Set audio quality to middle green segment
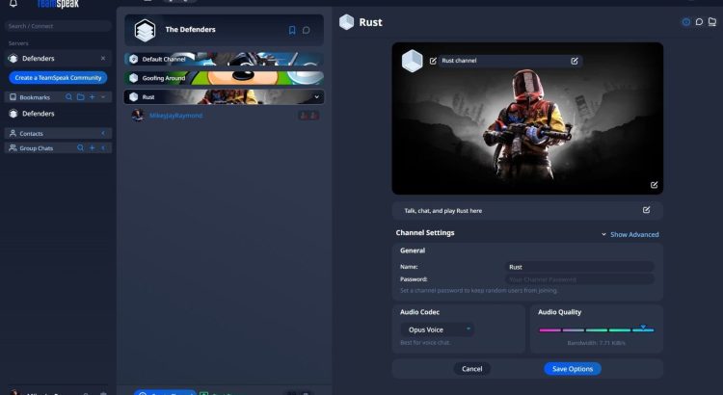The width and height of the screenshot is (723, 395). point(597,330)
